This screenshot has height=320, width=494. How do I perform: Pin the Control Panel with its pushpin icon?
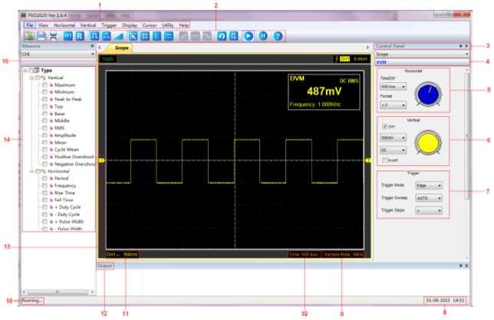(460, 46)
